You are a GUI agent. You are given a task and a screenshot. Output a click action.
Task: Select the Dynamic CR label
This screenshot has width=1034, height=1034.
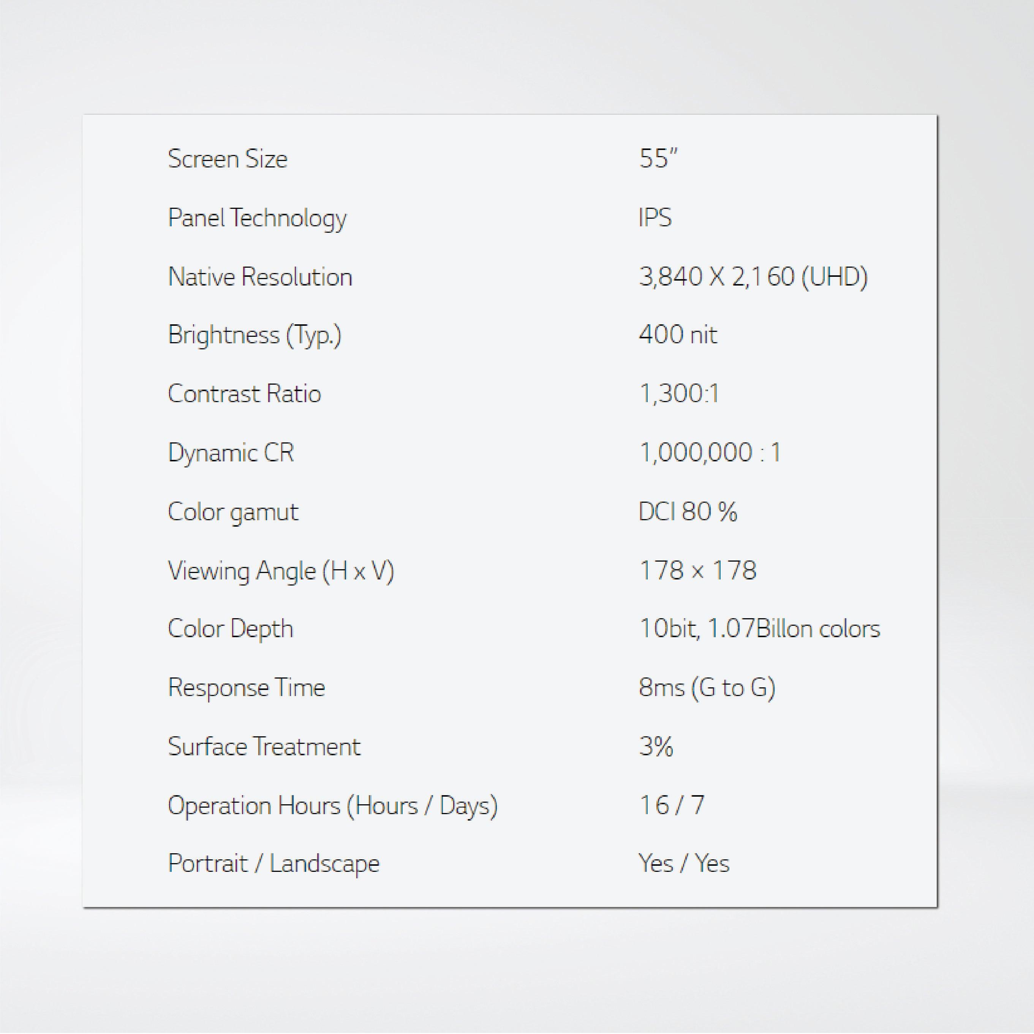(230, 452)
